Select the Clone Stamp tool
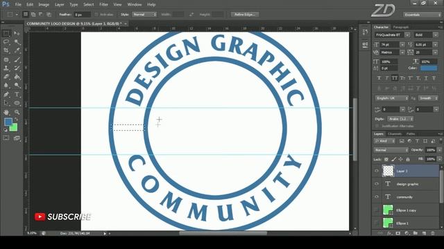 pyautogui.click(x=6, y=68)
